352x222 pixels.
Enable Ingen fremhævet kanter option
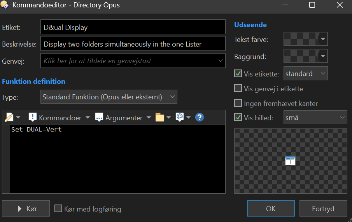(238, 103)
